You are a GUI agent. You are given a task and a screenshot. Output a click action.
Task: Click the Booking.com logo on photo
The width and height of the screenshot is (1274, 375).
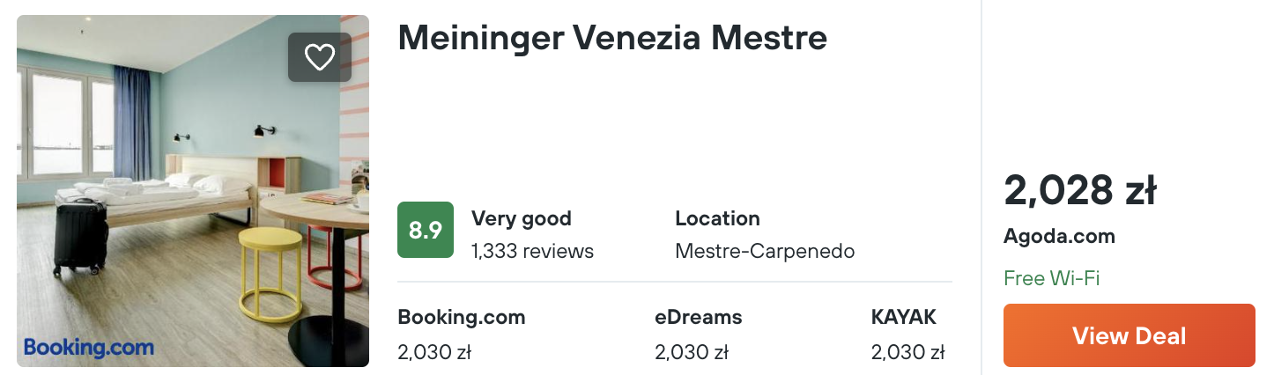89,348
